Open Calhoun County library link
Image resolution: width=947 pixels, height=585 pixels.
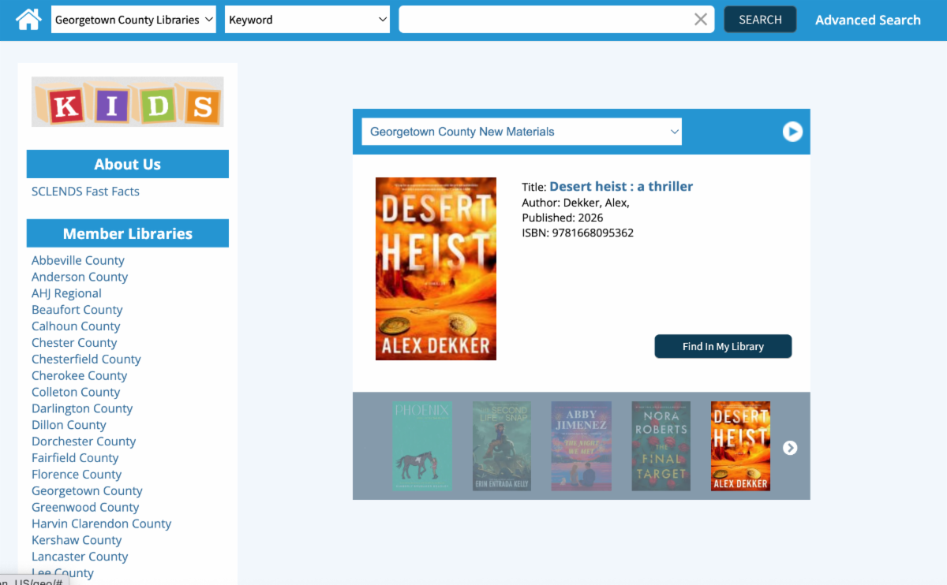(x=76, y=326)
